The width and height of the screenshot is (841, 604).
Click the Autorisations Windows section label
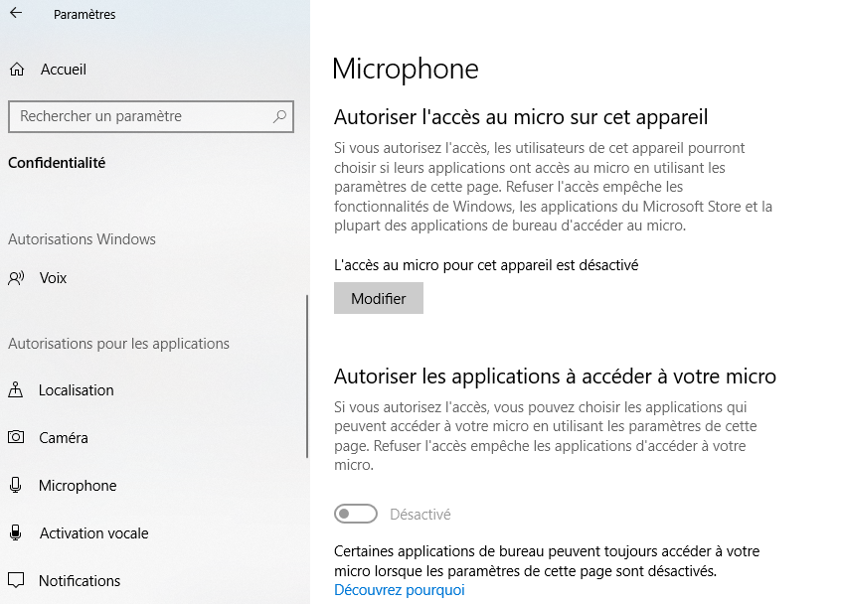82,239
